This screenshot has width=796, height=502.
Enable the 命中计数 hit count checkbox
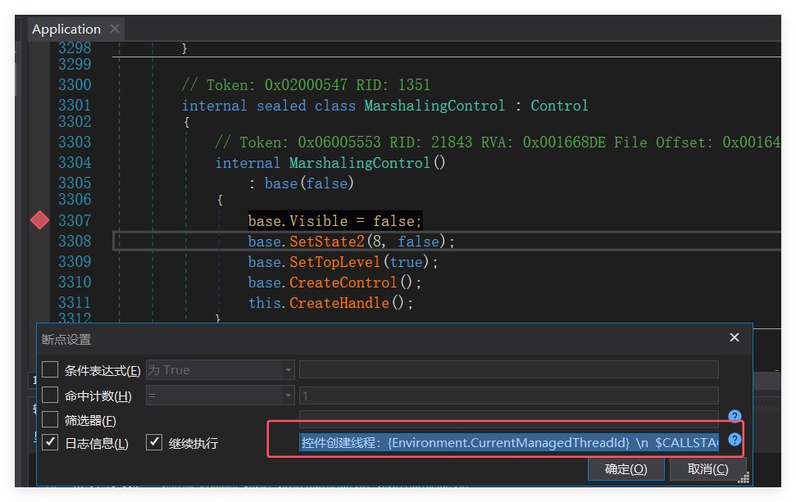click(x=51, y=396)
